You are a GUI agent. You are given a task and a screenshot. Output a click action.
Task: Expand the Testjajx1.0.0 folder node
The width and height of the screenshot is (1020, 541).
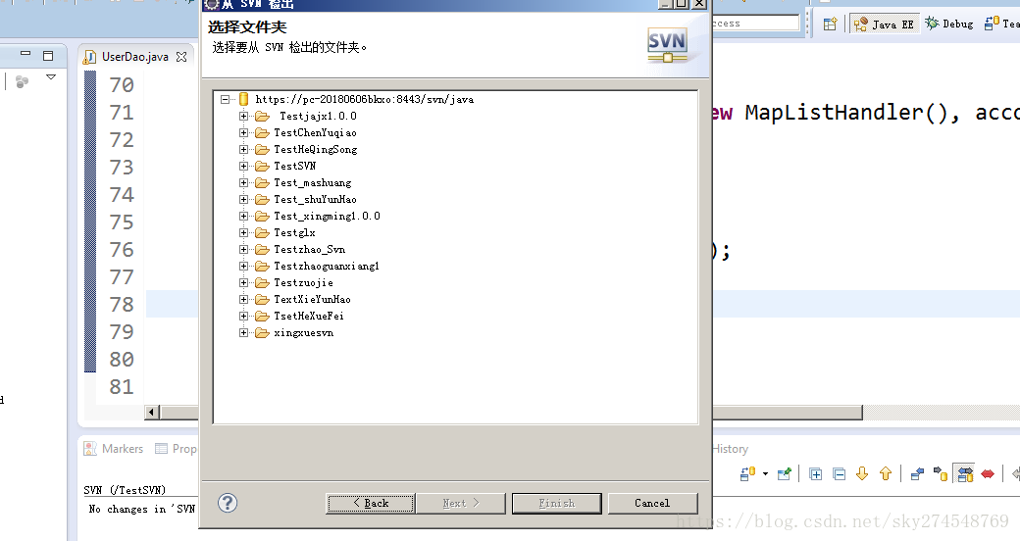coord(243,116)
